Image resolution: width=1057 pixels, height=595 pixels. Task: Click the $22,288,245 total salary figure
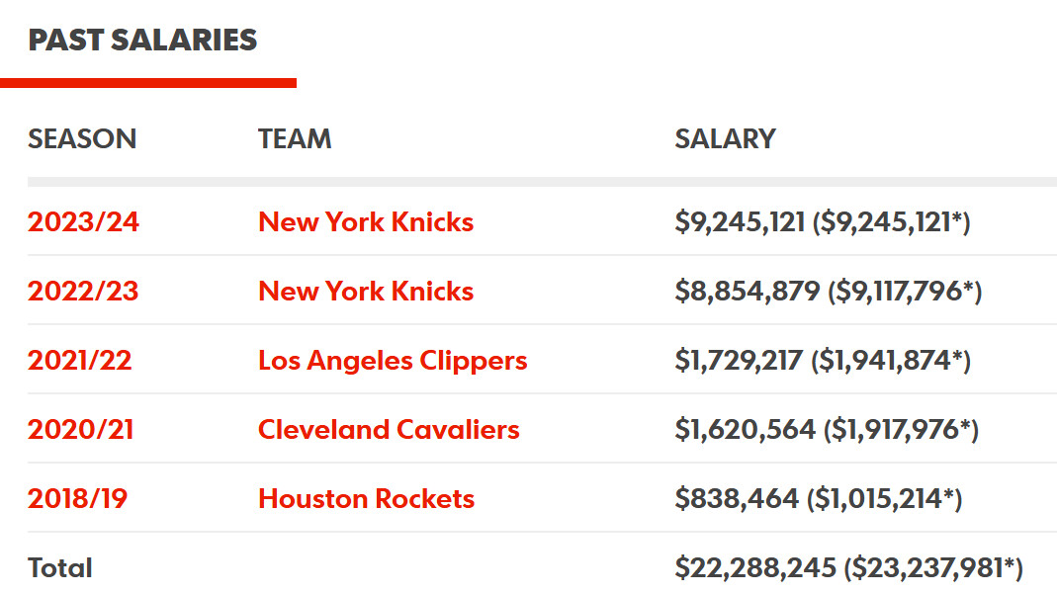[755, 568]
